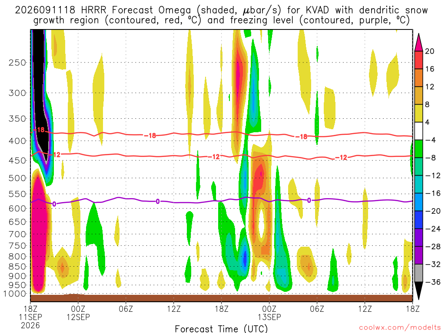Click the colorbar value label 20
This screenshot has height=333, width=445.
430,51
